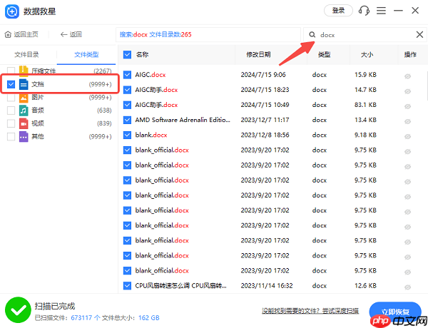Check the 图片 category checkbox
Image resolution: width=428 pixels, height=328 pixels.
(x=11, y=98)
